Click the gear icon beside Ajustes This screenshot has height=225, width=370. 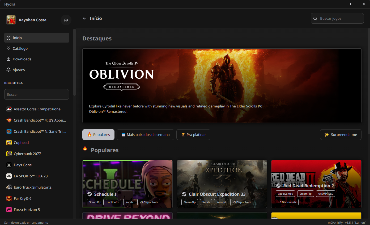point(8,70)
